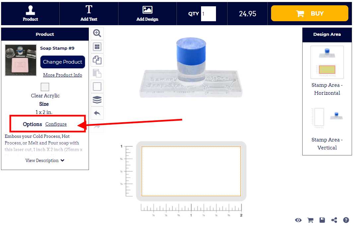
Task: Click the Product panel header
Action: click(x=45, y=34)
